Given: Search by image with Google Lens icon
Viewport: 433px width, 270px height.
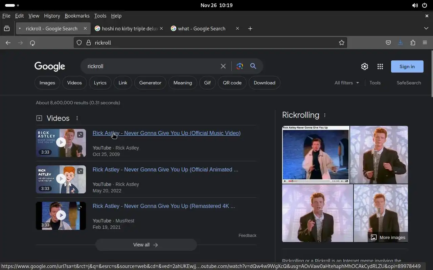Looking at the screenshot, I should 240,66.
